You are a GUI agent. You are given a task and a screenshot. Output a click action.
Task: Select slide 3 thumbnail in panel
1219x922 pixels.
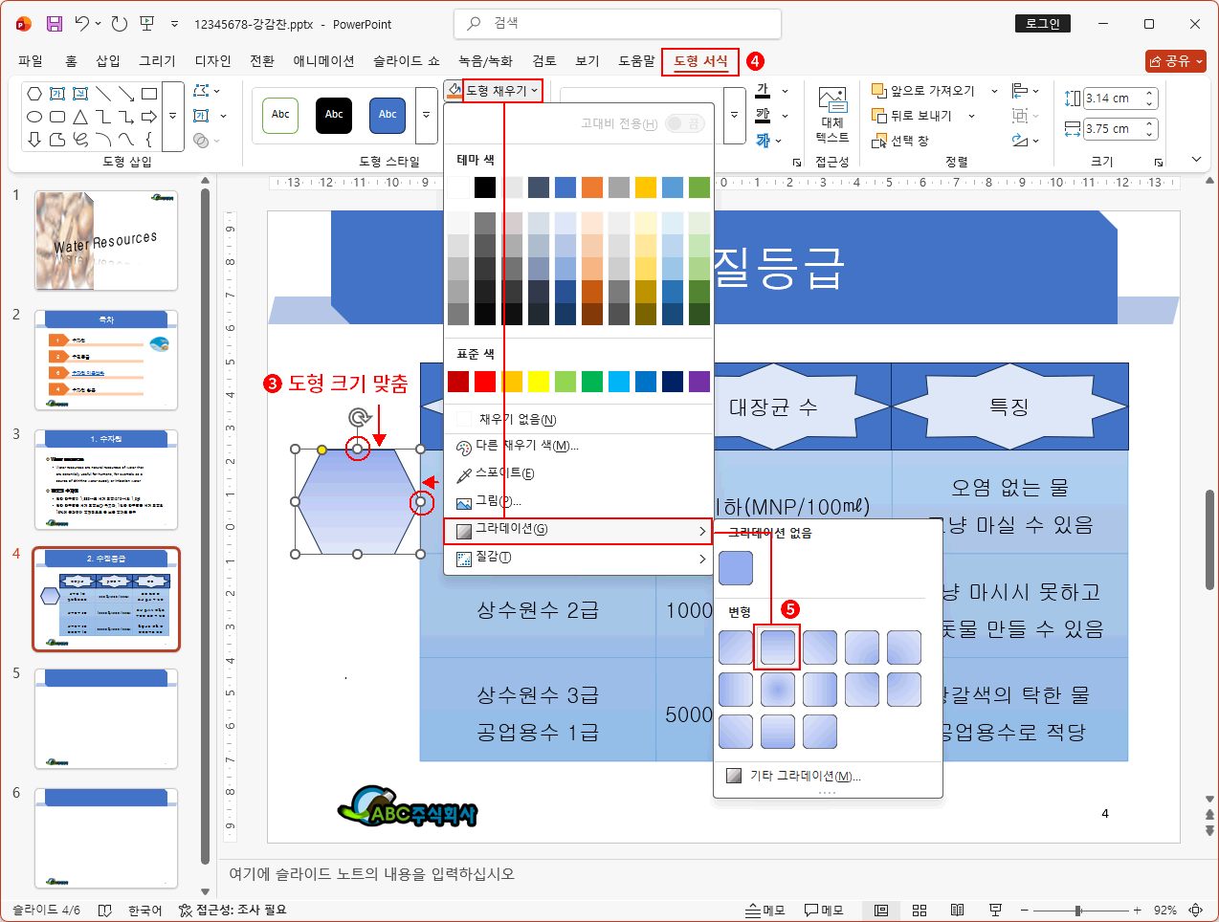[x=106, y=480]
